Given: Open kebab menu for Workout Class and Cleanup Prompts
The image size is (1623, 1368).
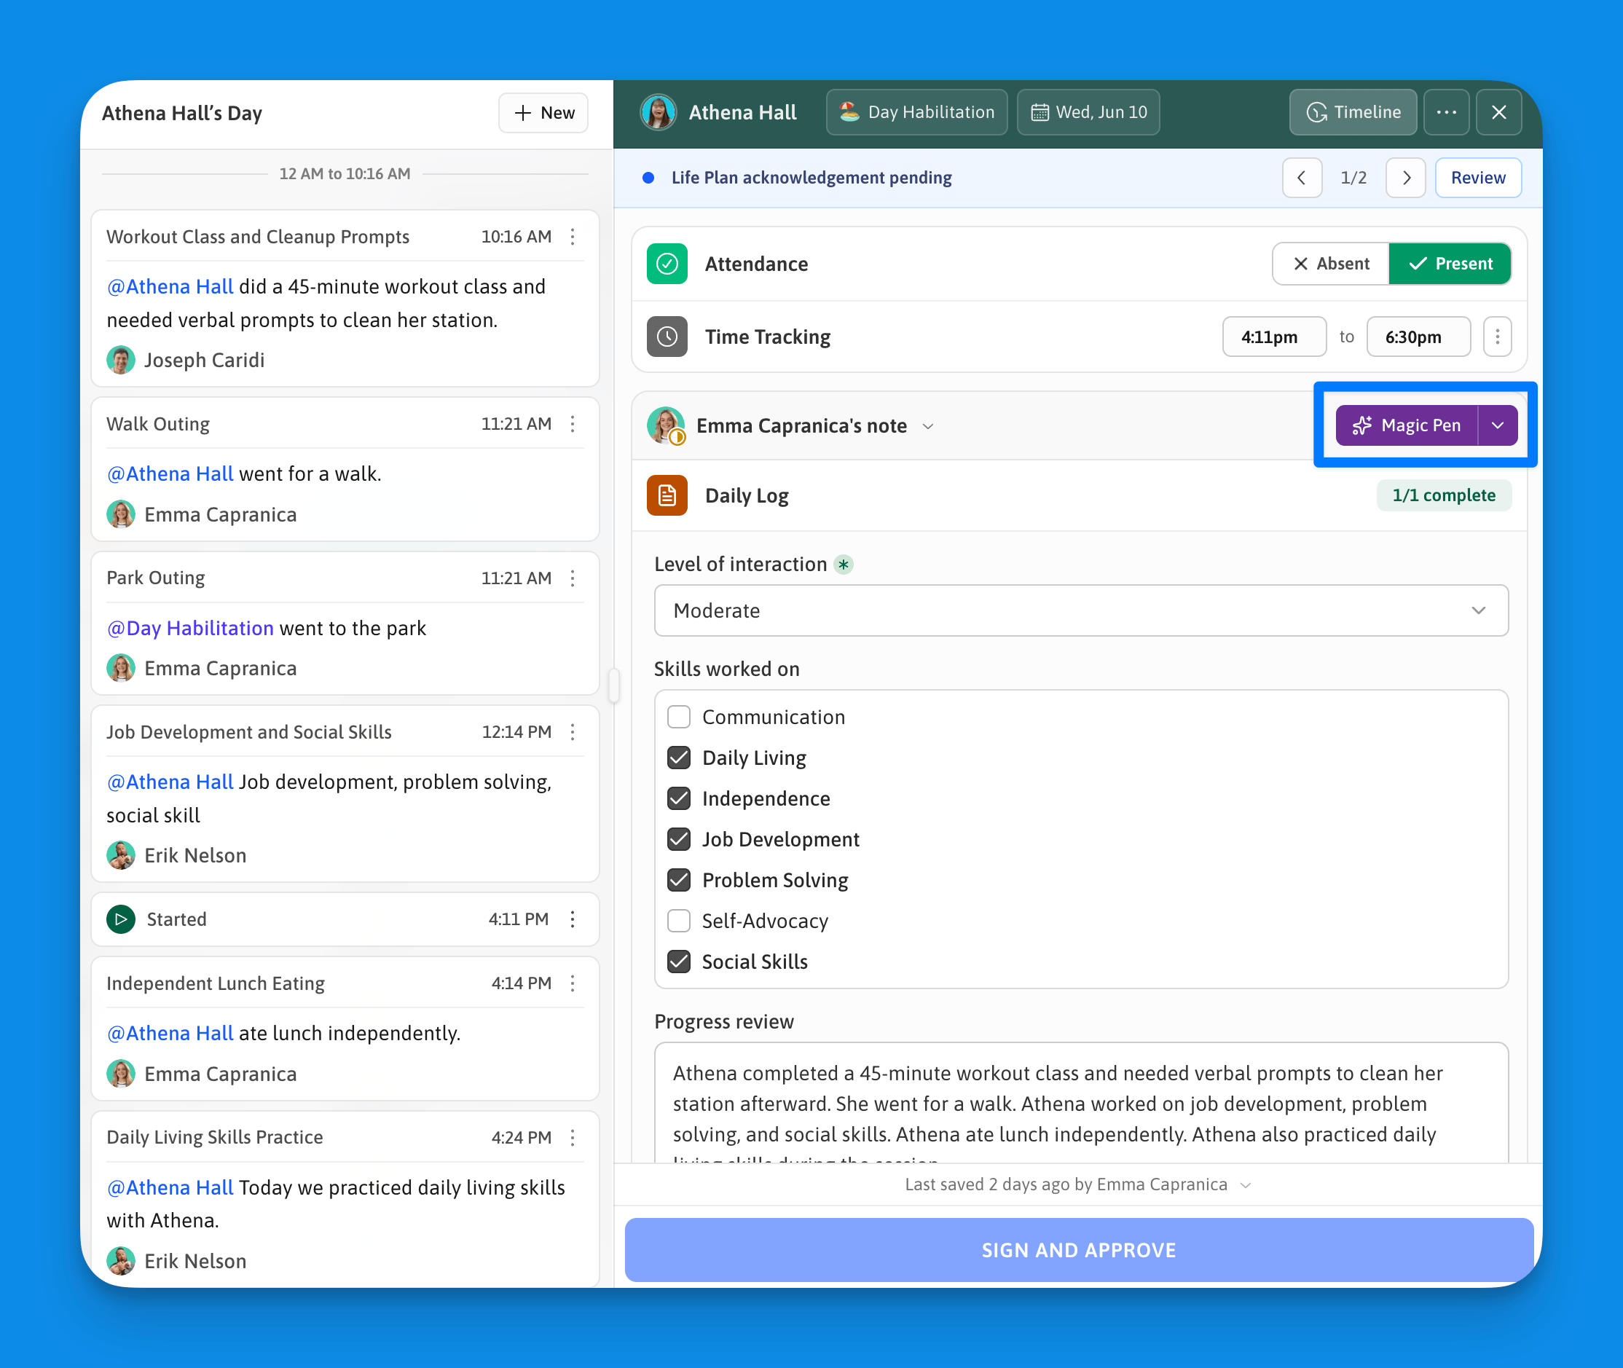Looking at the screenshot, I should point(573,237).
